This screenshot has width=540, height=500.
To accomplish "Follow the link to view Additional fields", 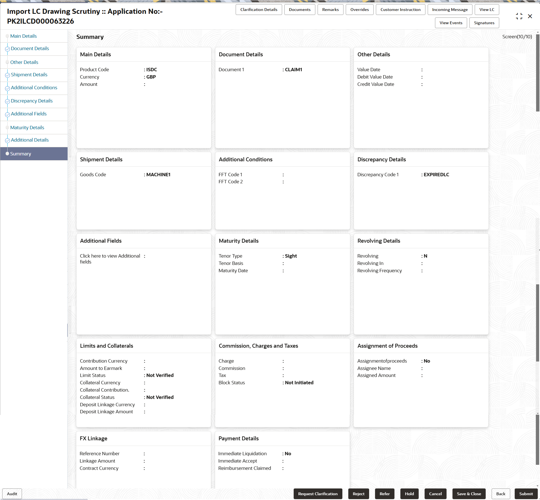I will click(110, 259).
